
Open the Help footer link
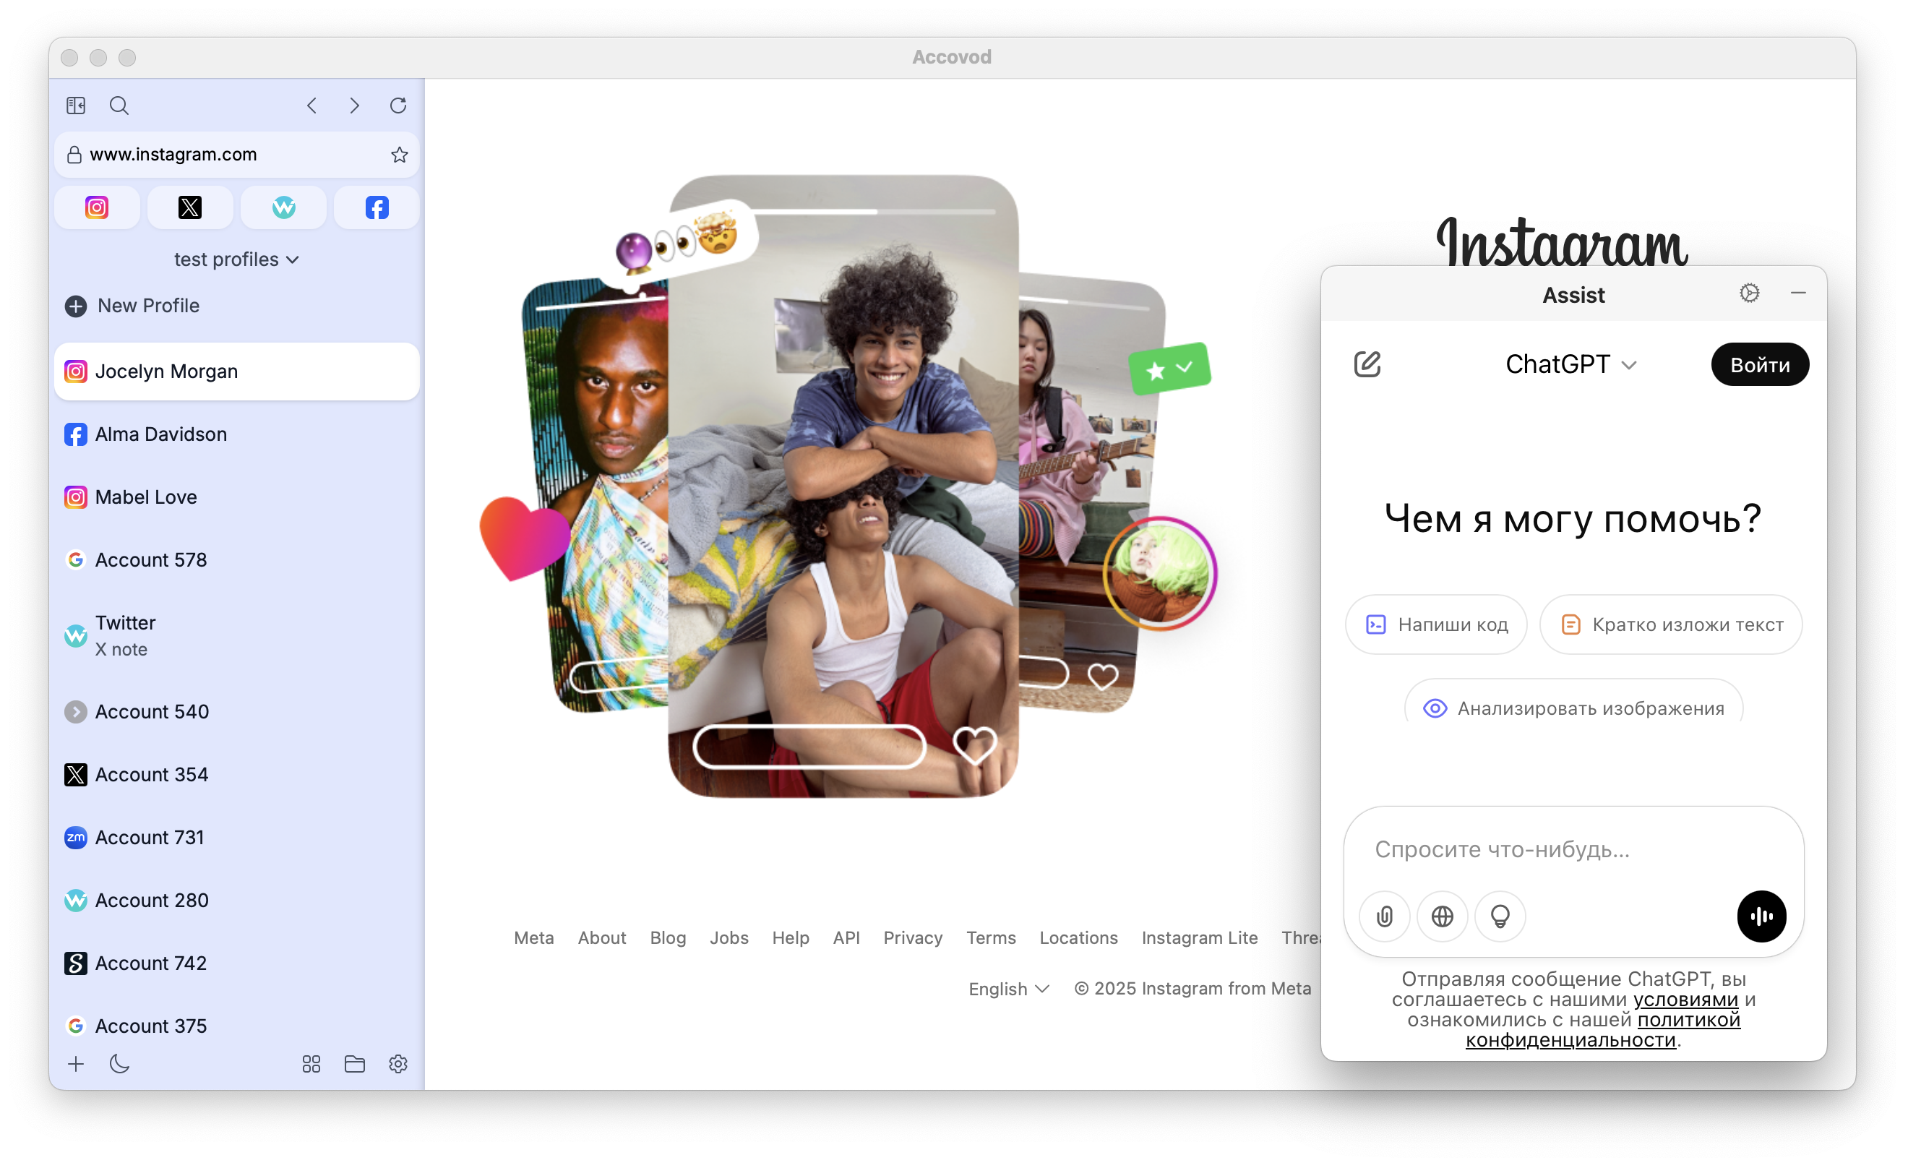click(x=790, y=938)
